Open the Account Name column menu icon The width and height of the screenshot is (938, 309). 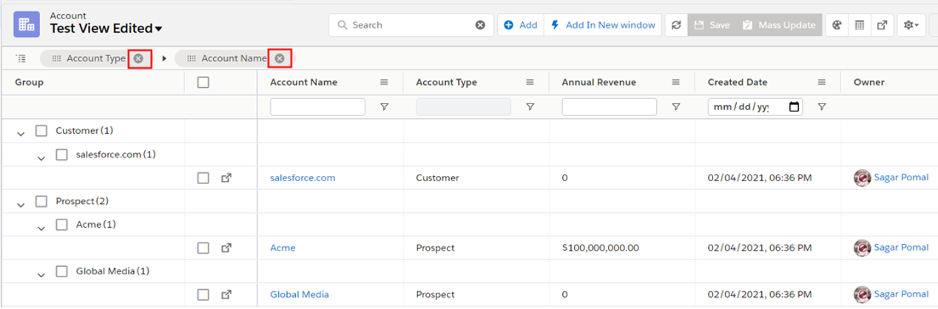click(384, 83)
